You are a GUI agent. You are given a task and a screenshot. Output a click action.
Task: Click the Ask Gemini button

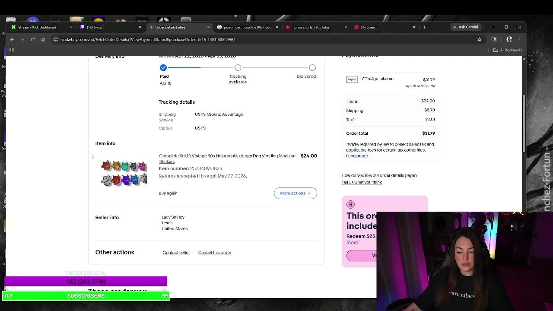465,27
